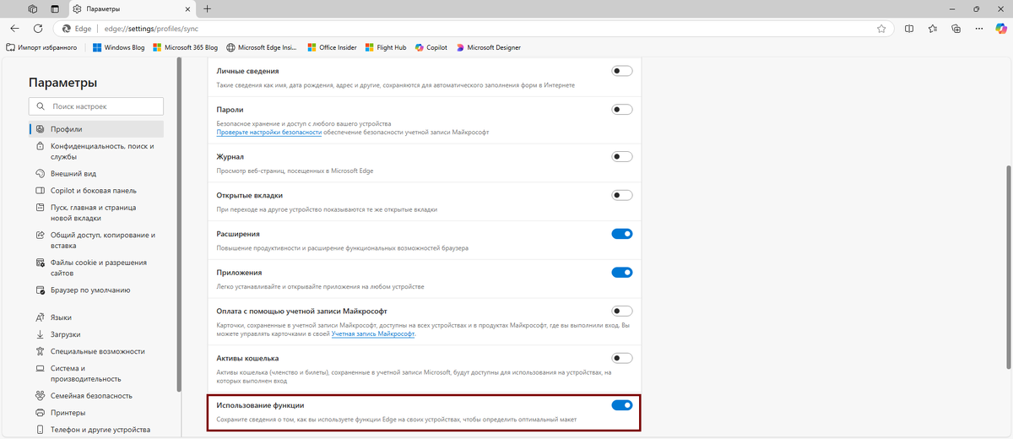Toggle split screen view icon

(x=909, y=28)
